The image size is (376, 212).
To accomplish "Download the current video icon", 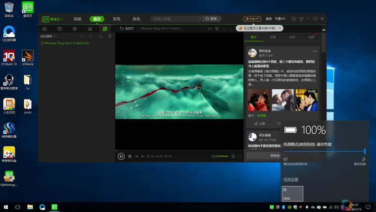I will pos(231,29).
